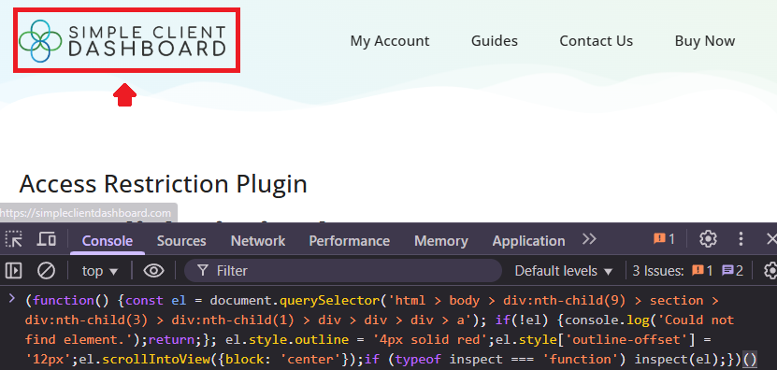Open the Guides menu item
Viewport: 777px width, 370px height.
494,40
